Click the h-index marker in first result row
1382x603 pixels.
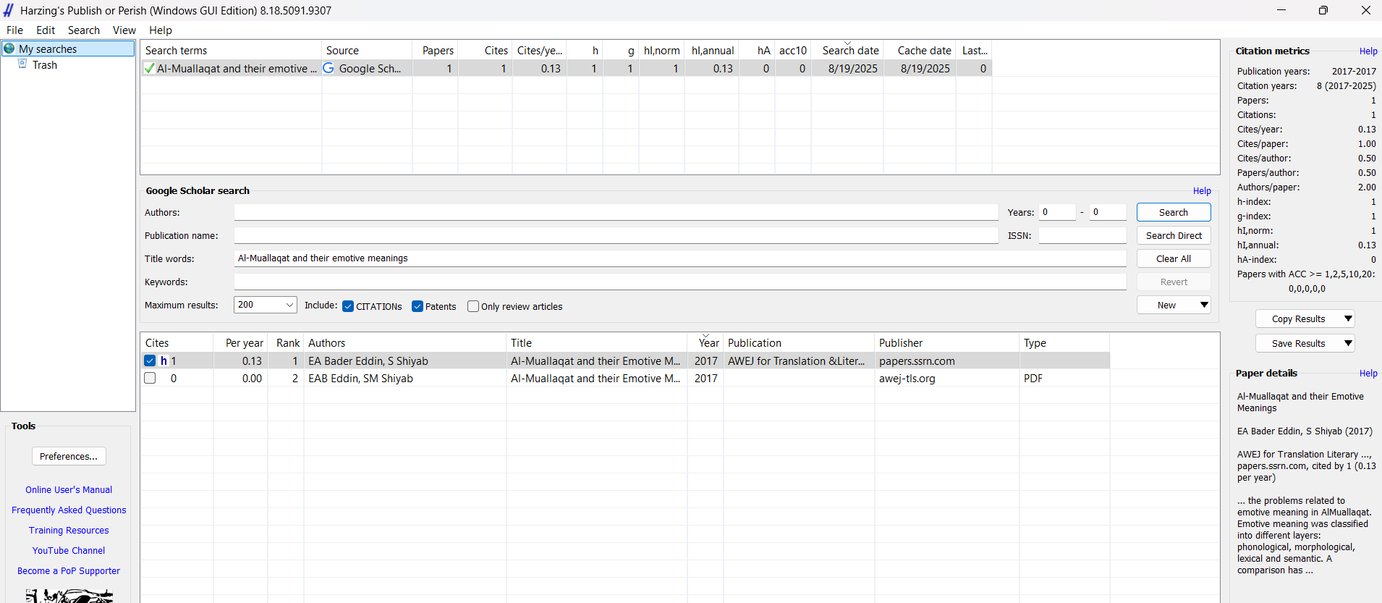[164, 360]
